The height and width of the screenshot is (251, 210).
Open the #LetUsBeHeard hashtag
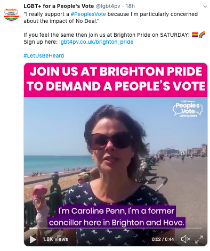pyautogui.click(x=44, y=56)
